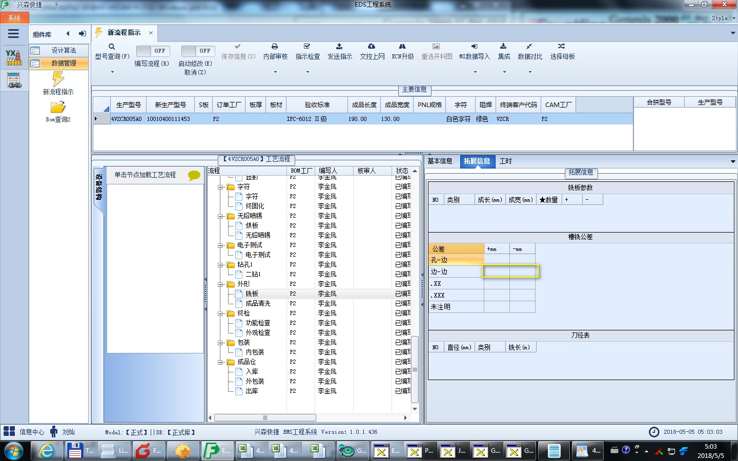This screenshot has width=738, height=461.
Task: Click the YX factory icon in sidebar
Action: tap(14, 57)
